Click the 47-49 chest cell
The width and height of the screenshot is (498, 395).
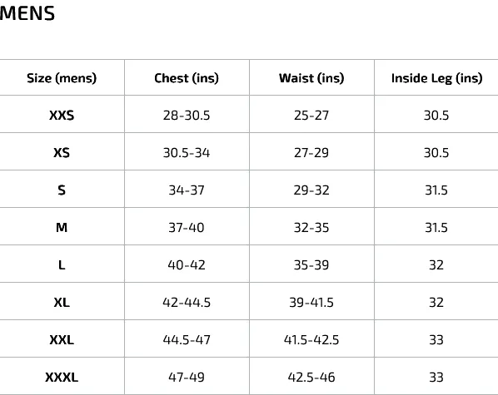187,378
